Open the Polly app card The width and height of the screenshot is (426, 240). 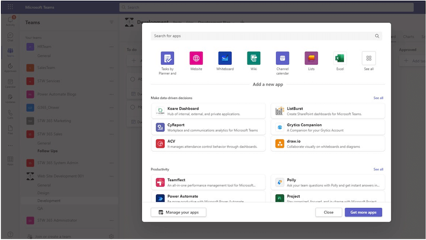(x=328, y=182)
